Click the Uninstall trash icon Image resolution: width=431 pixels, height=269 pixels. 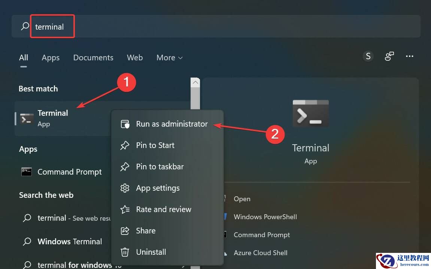point(125,252)
